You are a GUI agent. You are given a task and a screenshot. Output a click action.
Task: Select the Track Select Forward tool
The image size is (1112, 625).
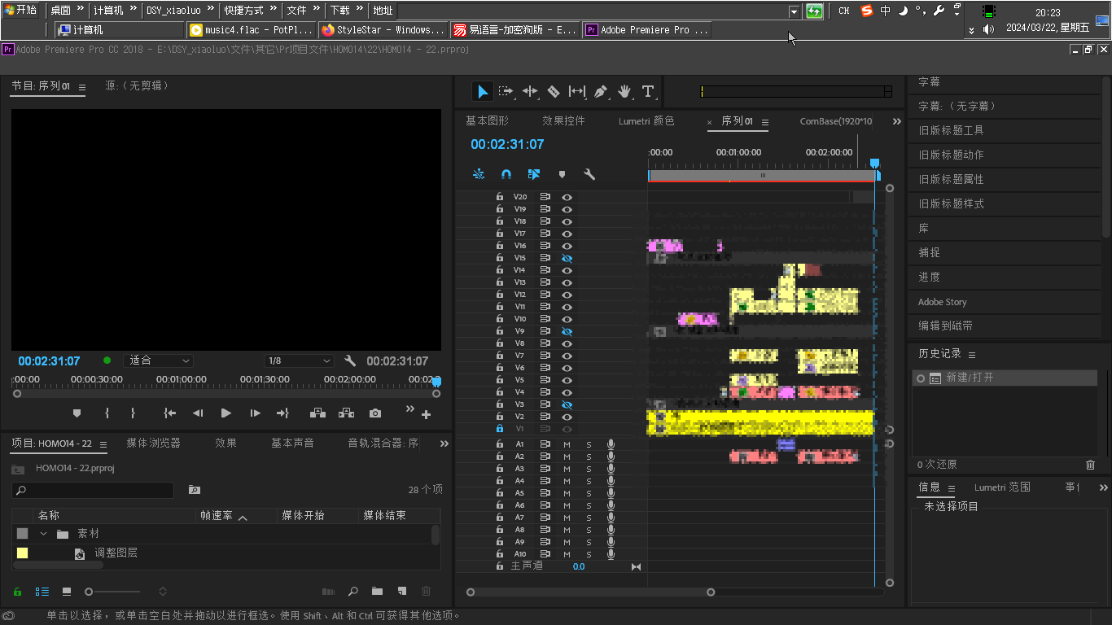tap(506, 91)
